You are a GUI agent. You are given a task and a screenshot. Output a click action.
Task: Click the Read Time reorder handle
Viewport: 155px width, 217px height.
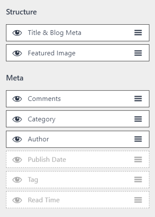tap(138, 200)
